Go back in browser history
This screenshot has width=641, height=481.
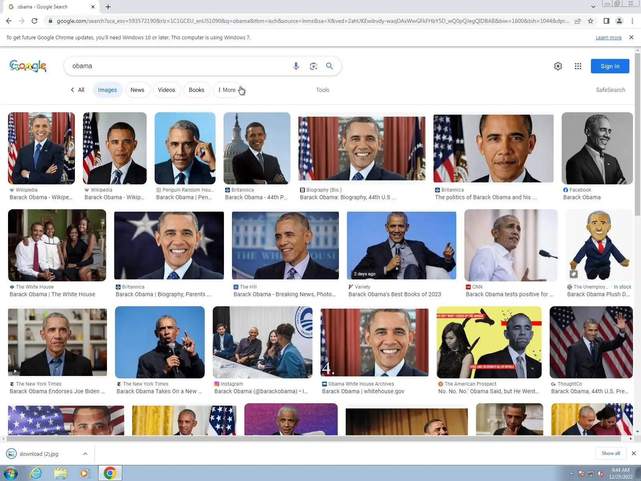(9, 21)
